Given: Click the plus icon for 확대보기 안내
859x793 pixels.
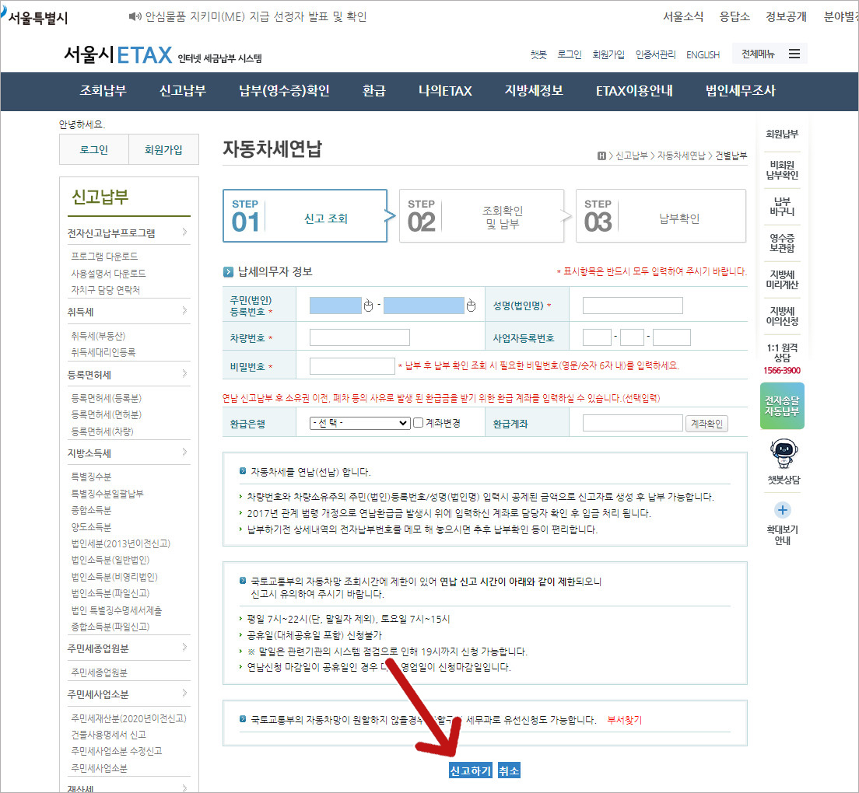Looking at the screenshot, I should click(x=782, y=510).
